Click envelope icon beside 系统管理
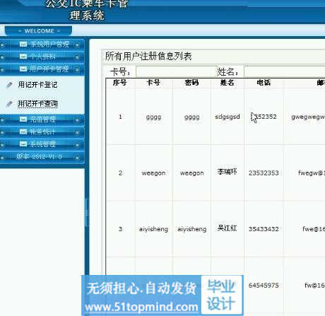325x316 pixels. point(23,144)
